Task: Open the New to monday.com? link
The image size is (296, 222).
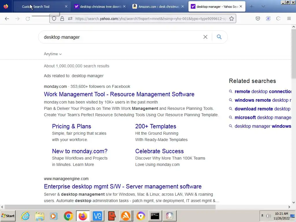Action: [x=80, y=151]
